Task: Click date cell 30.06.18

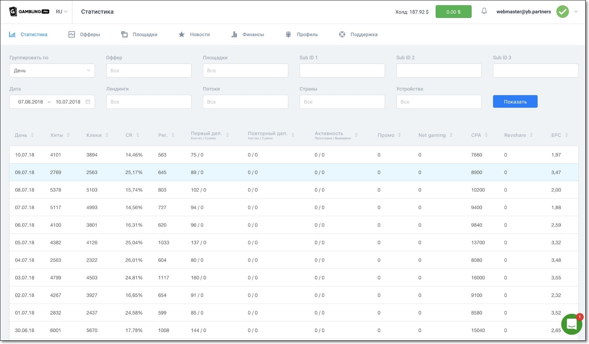Action: (x=24, y=330)
